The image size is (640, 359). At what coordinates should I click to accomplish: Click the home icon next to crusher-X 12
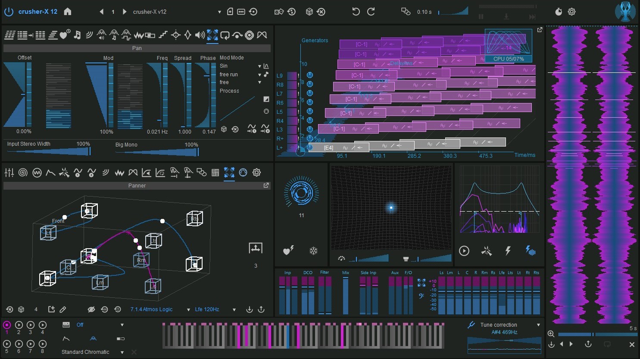point(68,12)
